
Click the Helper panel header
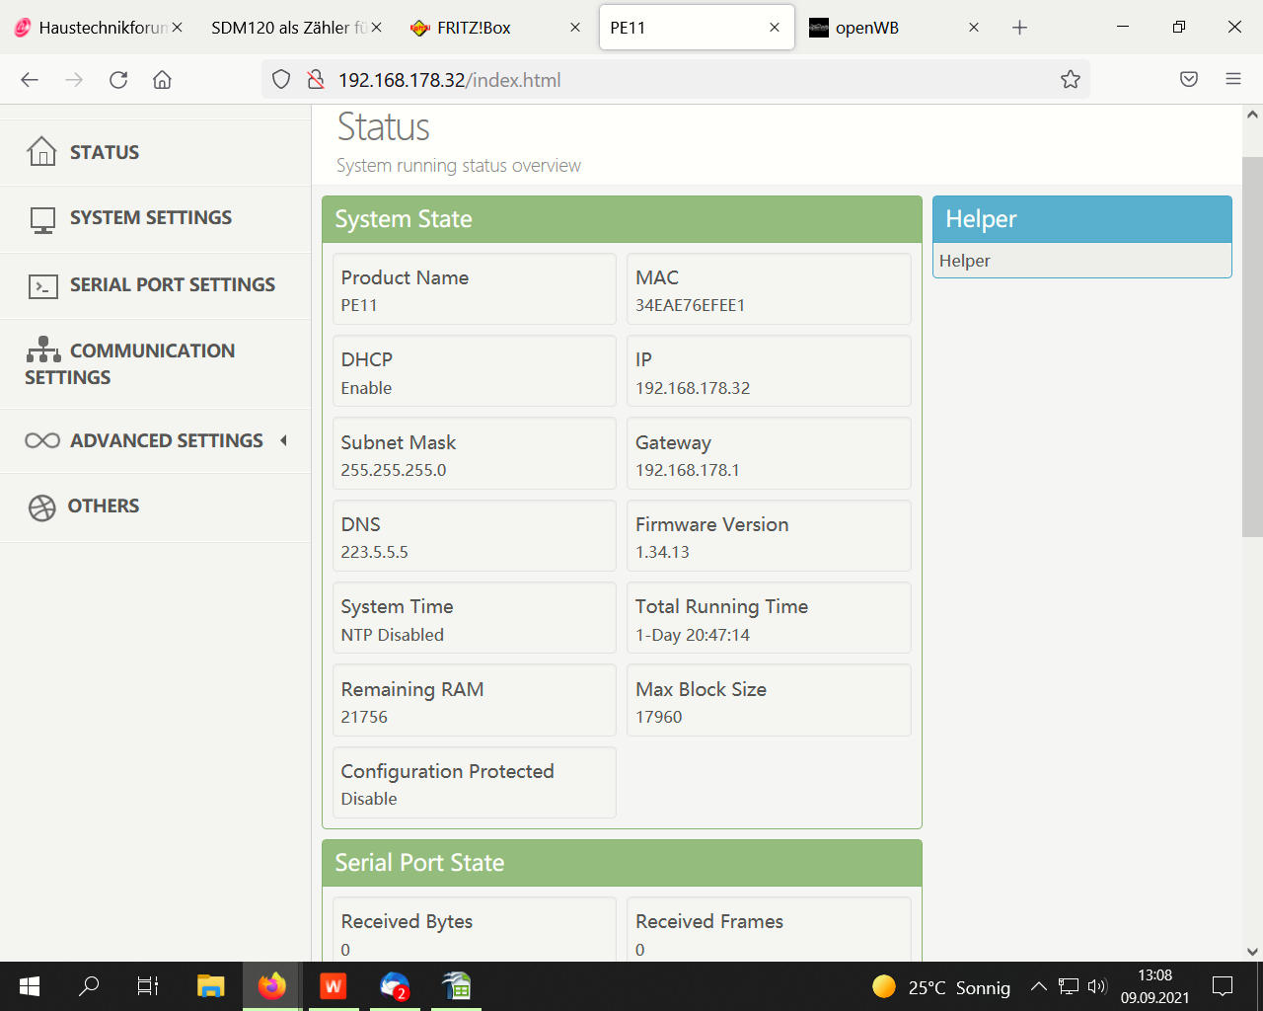[1082, 219]
